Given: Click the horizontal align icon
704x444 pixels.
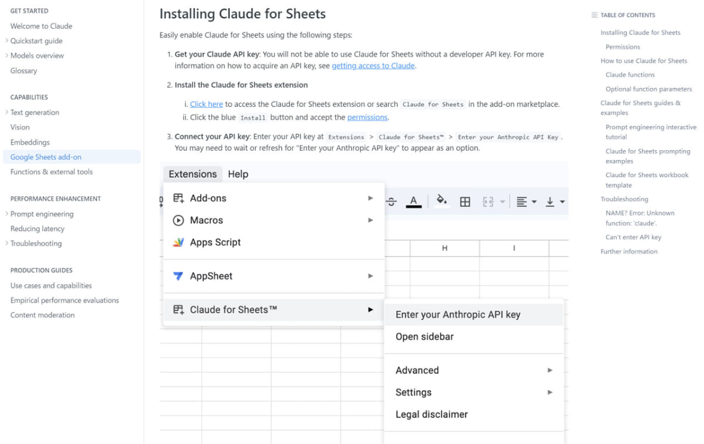Looking at the screenshot, I should 522,202.
